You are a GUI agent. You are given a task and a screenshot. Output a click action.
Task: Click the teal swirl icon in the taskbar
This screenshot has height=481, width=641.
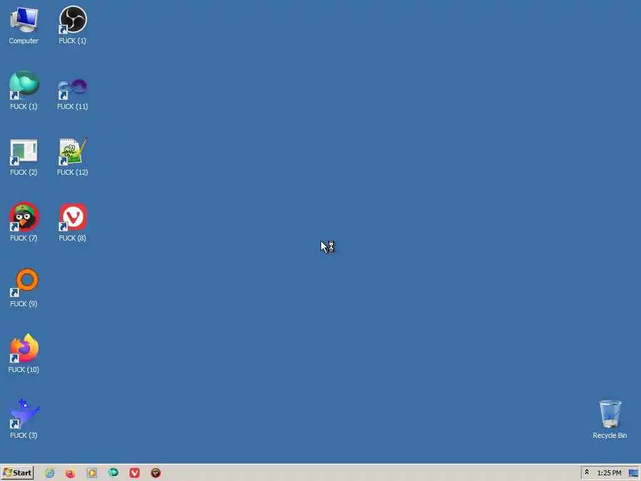[x=113, y=473]
